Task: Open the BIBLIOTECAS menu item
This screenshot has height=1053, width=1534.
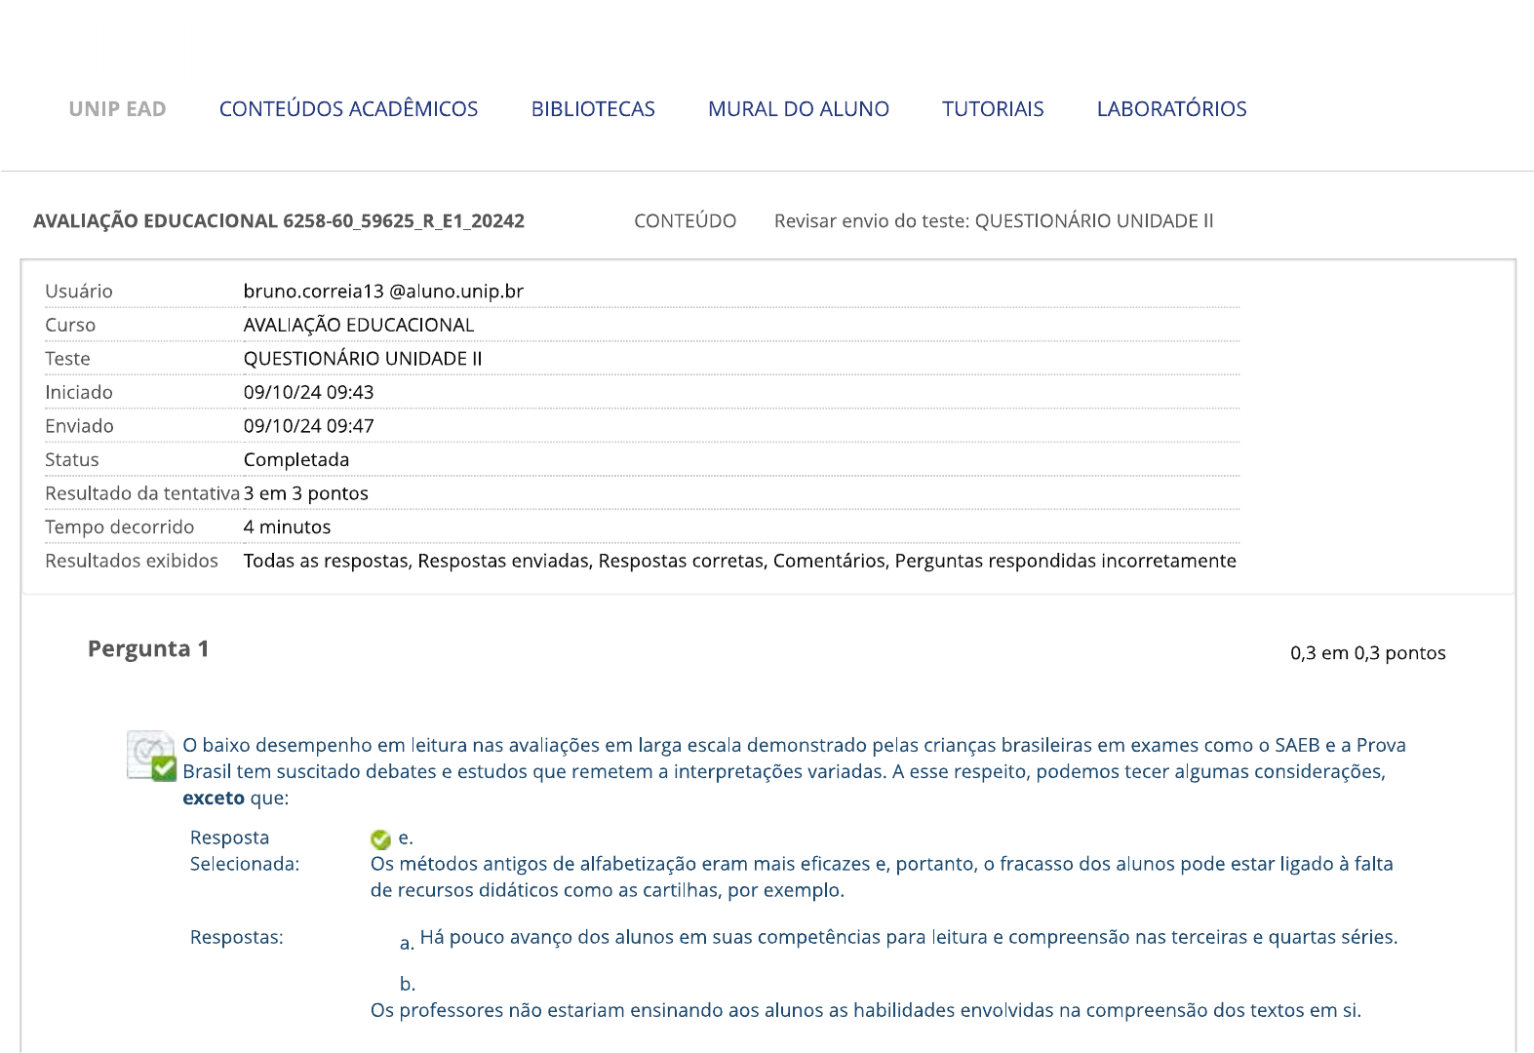Action: click(x=593, y=109)
